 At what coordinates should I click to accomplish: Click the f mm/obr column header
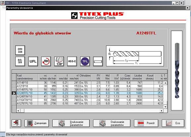click(x=62, y=77)
